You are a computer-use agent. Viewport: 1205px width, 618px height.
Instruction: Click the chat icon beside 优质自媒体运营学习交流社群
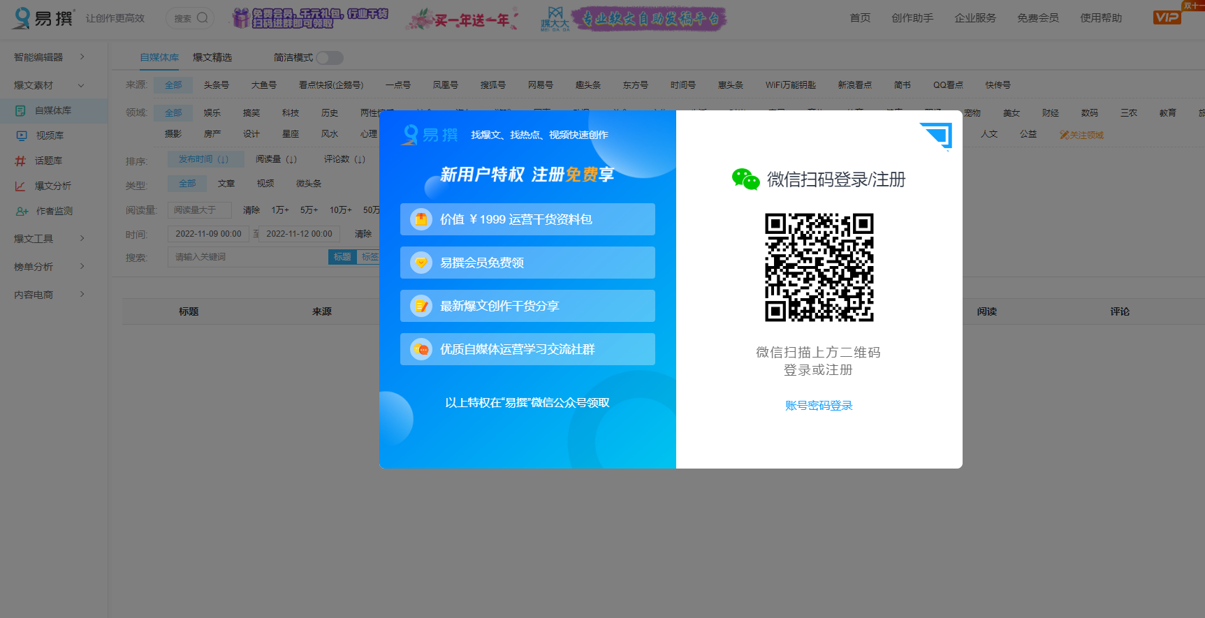(x=421, y=349)
